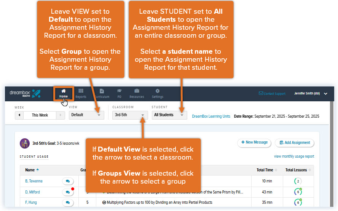Click the 43 min time cell

(x=267, y=192)
